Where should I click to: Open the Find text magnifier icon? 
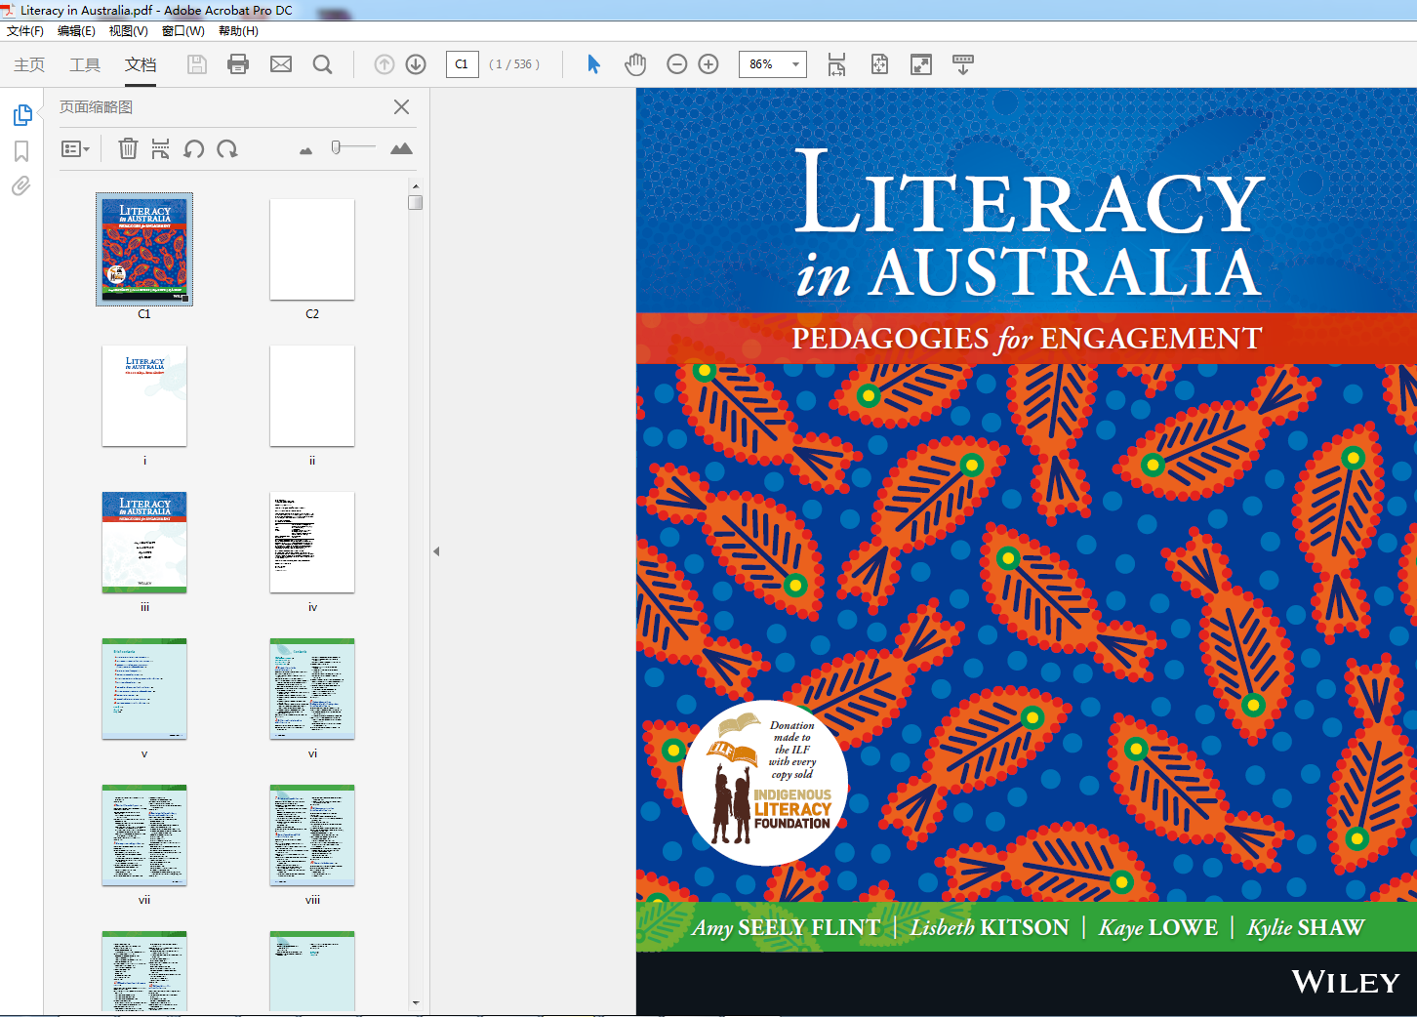click(322, 64)
